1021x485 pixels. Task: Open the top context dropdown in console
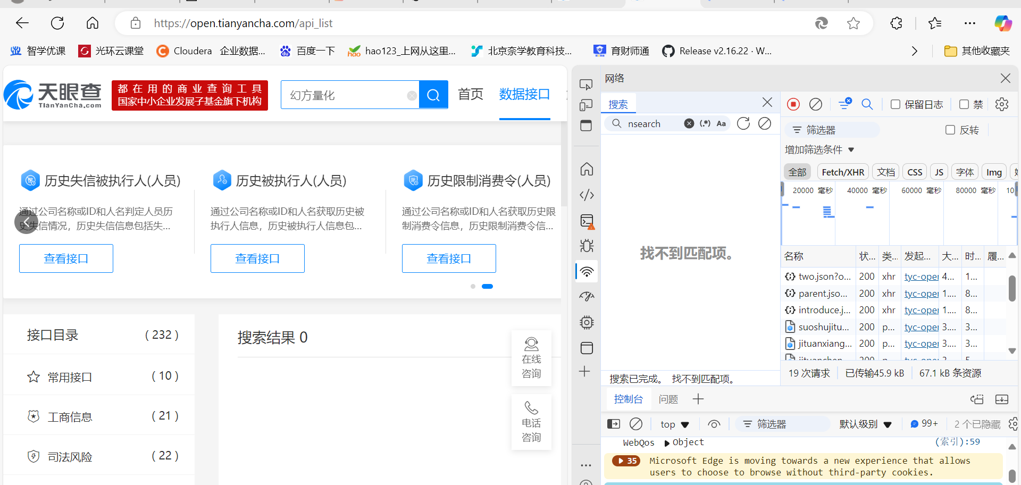pyautogui.click(x=674, y=424)
